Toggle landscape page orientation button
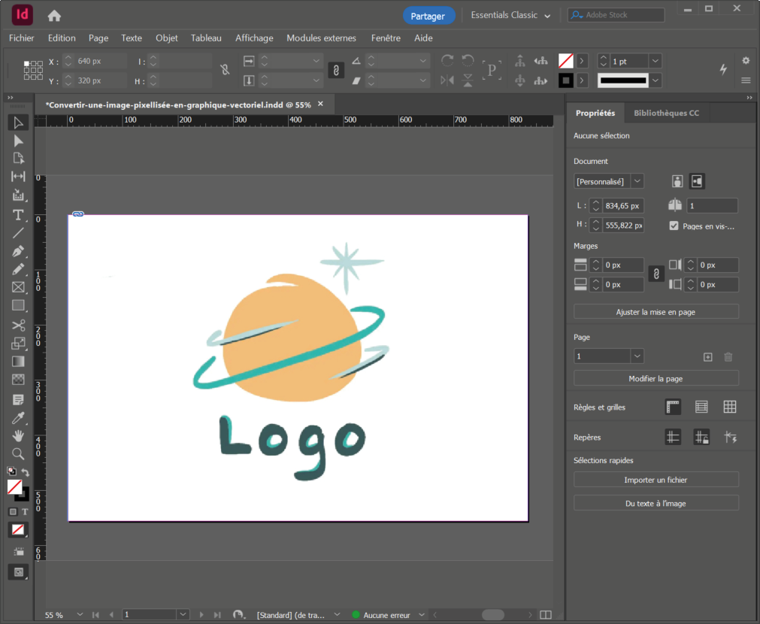 tap(697, 181)
